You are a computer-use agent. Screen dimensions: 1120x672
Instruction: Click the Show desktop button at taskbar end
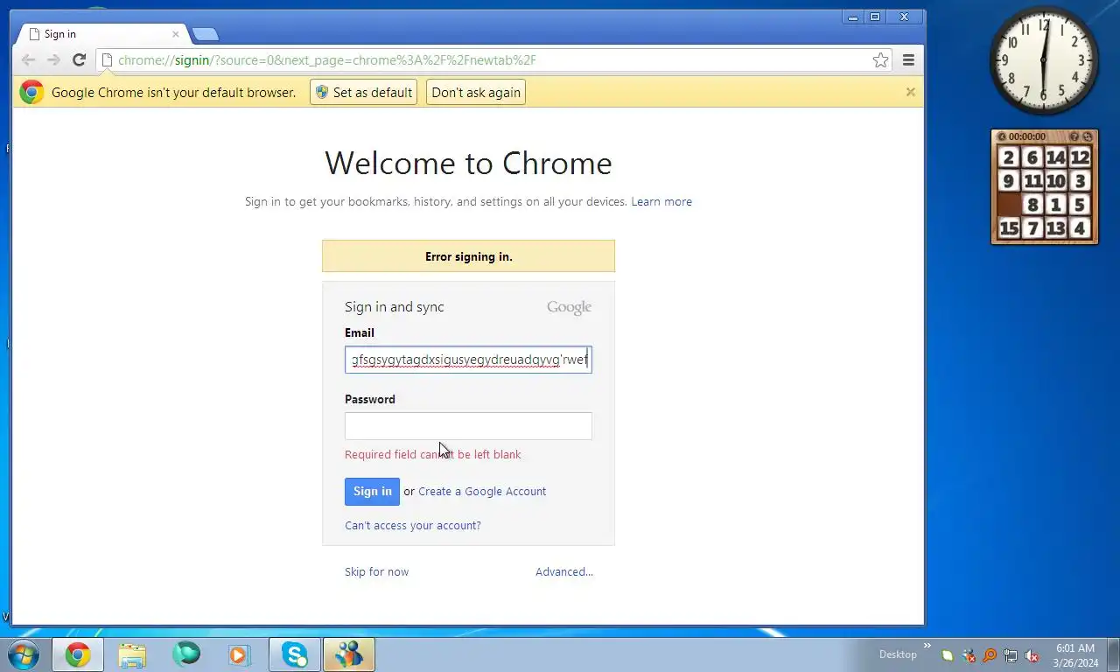1113,654
